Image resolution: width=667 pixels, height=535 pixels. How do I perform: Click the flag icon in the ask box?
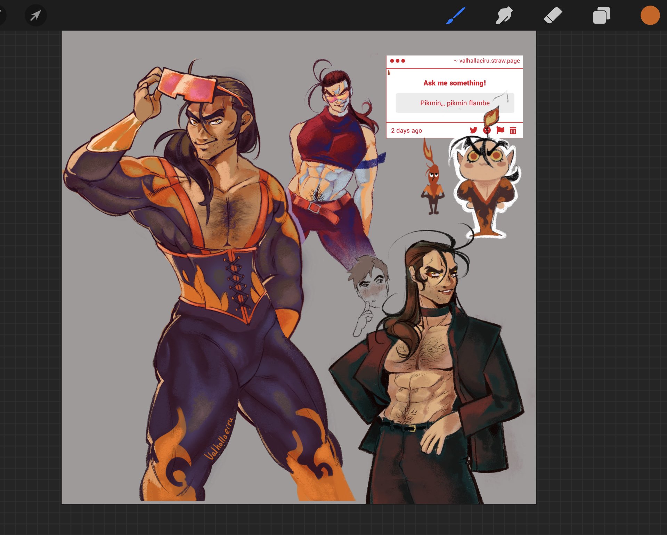tap(500, 130)
